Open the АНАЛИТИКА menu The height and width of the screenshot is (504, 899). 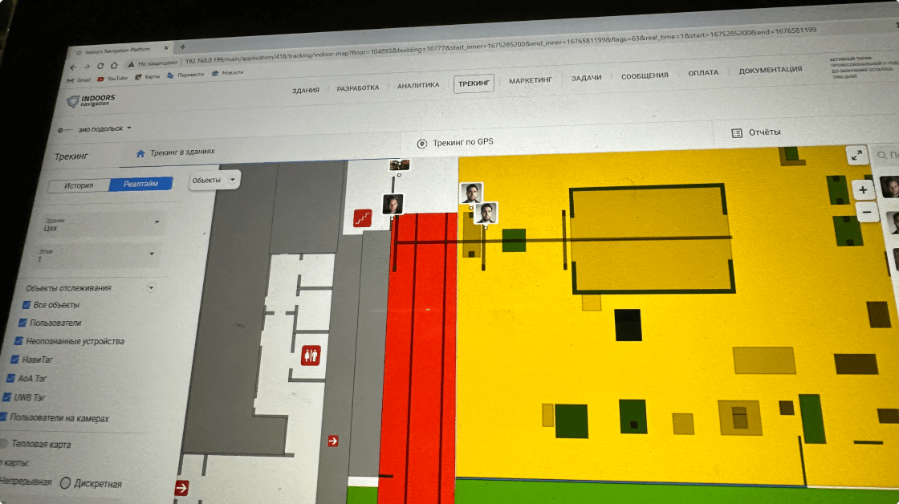(418, 85)
